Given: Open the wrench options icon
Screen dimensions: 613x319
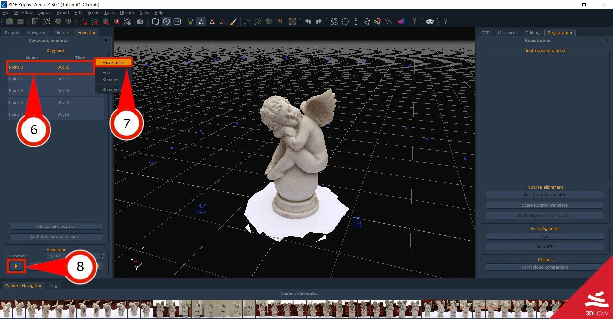Looking at the screenshot, I should [414, 21].
